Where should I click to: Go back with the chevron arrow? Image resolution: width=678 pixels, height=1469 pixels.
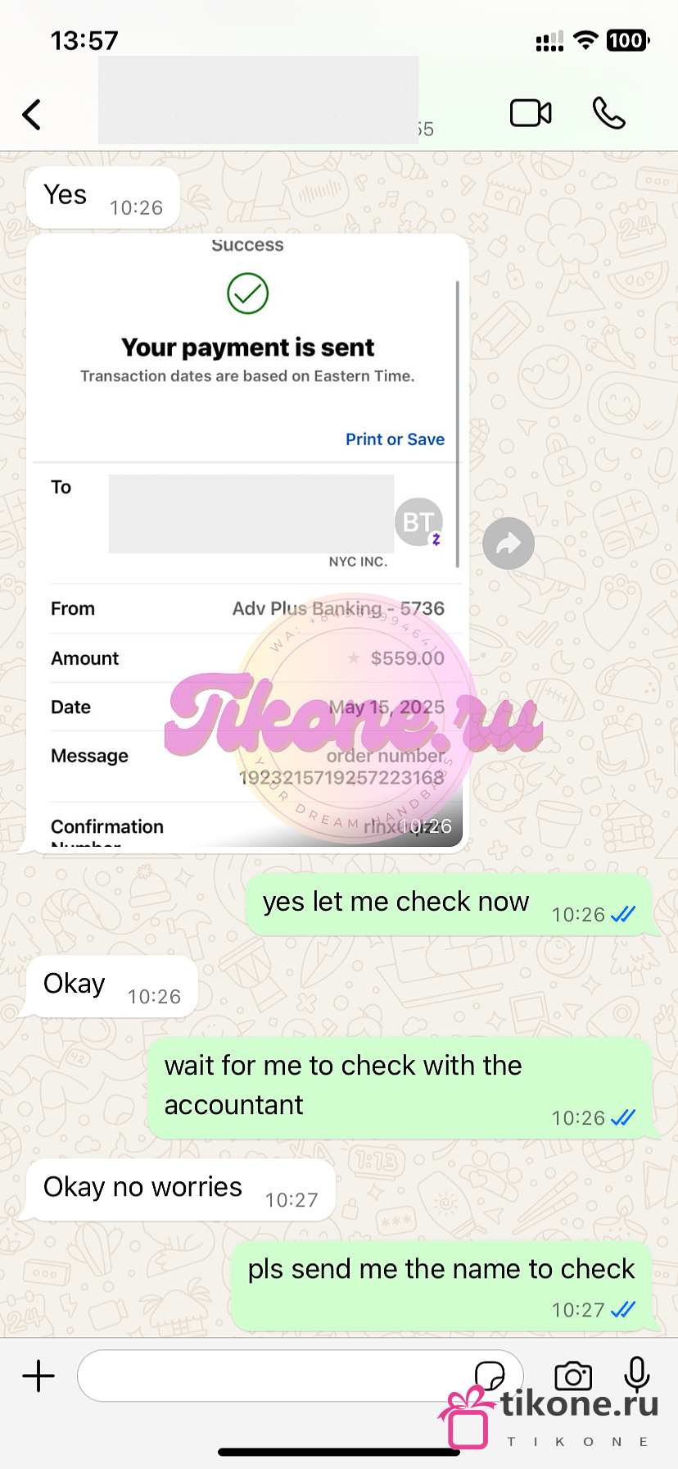(x=32, y=115)
